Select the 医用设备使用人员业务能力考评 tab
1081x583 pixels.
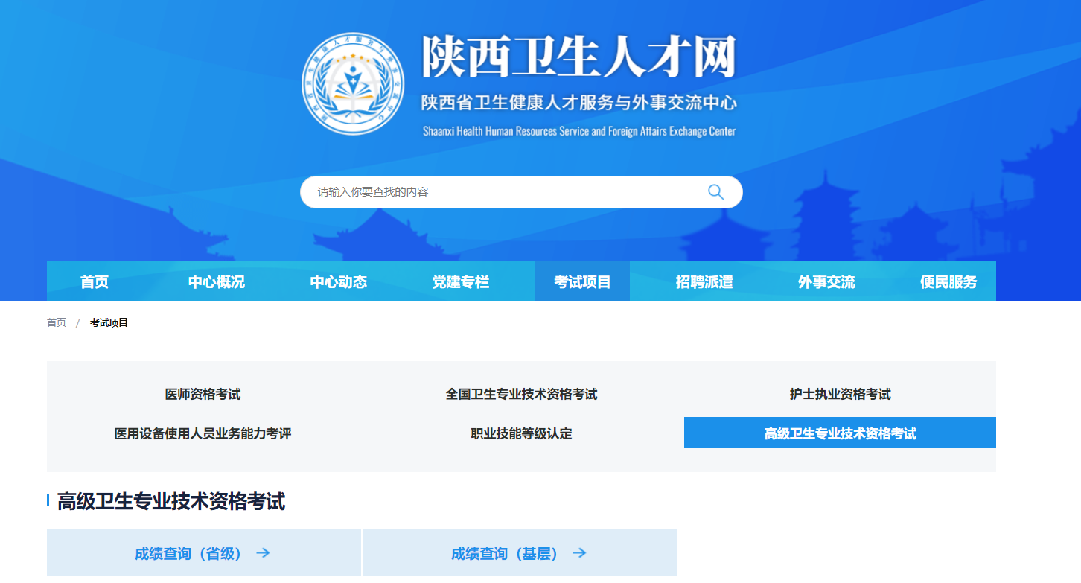click(x=203, y=433)
